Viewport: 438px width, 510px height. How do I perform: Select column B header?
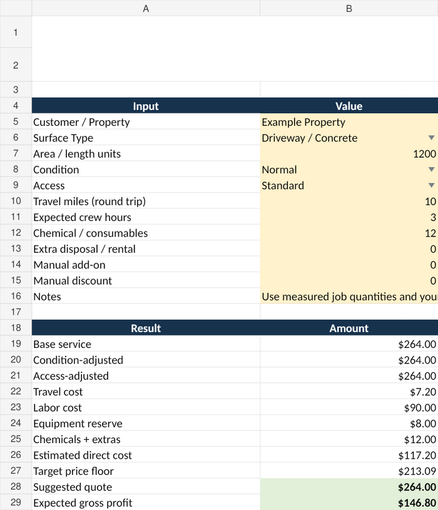pyautogui.click(x=349, y=8)
